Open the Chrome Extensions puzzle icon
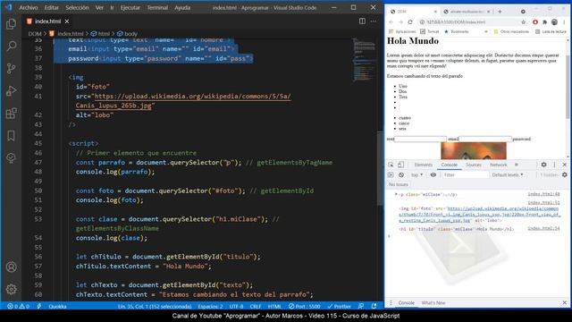The image size is (572, 322). [544, 21]
